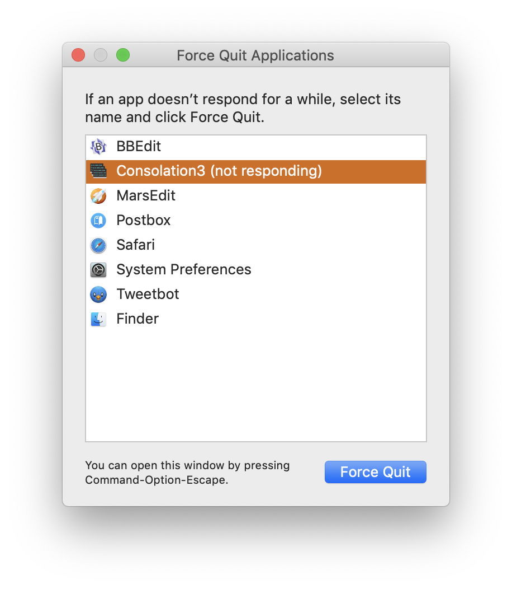Pick Safari from the application list
This screenshot has width=512, height=589.
(136, 245)
